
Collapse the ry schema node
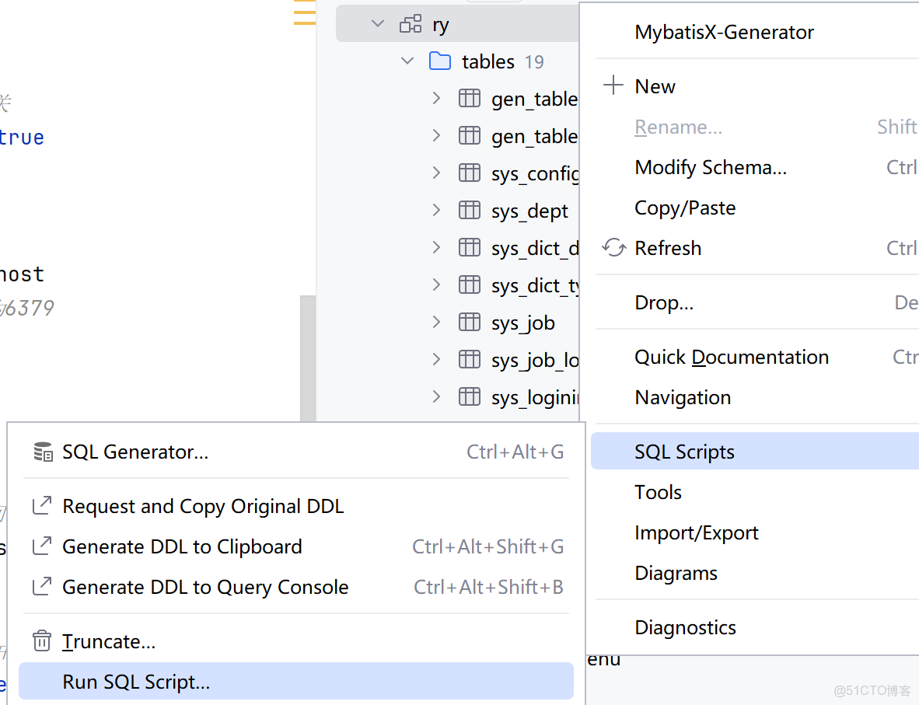point(377,23)
